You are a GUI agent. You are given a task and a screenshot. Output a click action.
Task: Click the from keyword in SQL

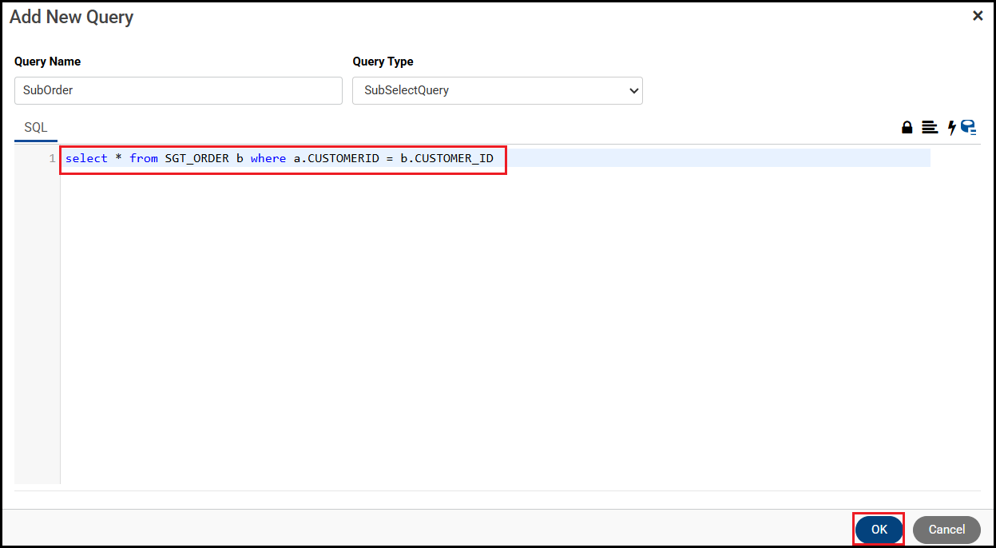pyautogui.click(x=144, y=158)
